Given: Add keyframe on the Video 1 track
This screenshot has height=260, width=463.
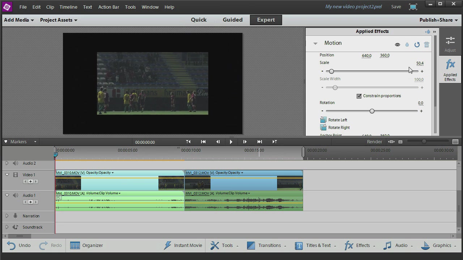Looking at the screenshot, I should [x=30, y=182].
